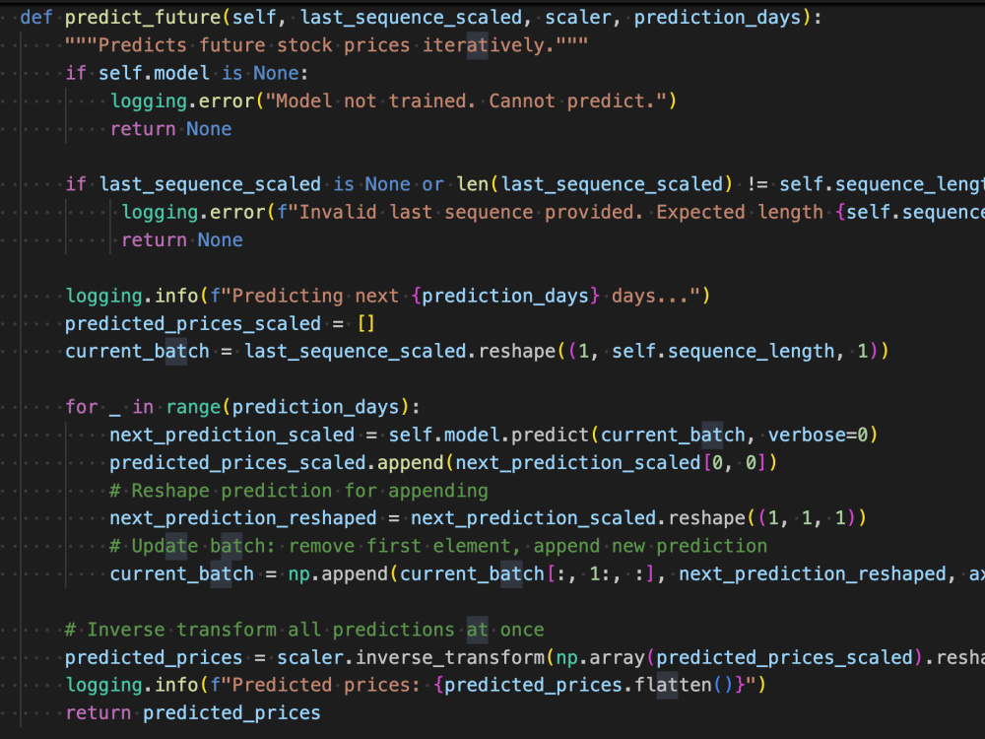
Task: Click the first "return None" statement
Action: pyautogui.click(x=170, y=129)
